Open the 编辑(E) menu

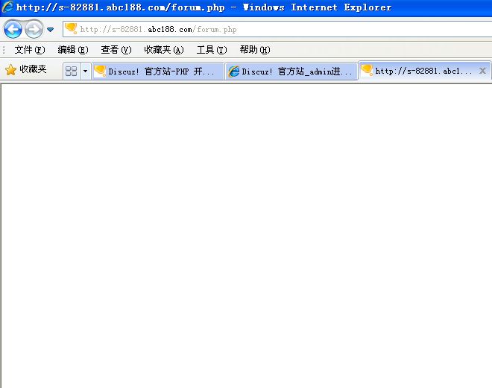point(73,50)
